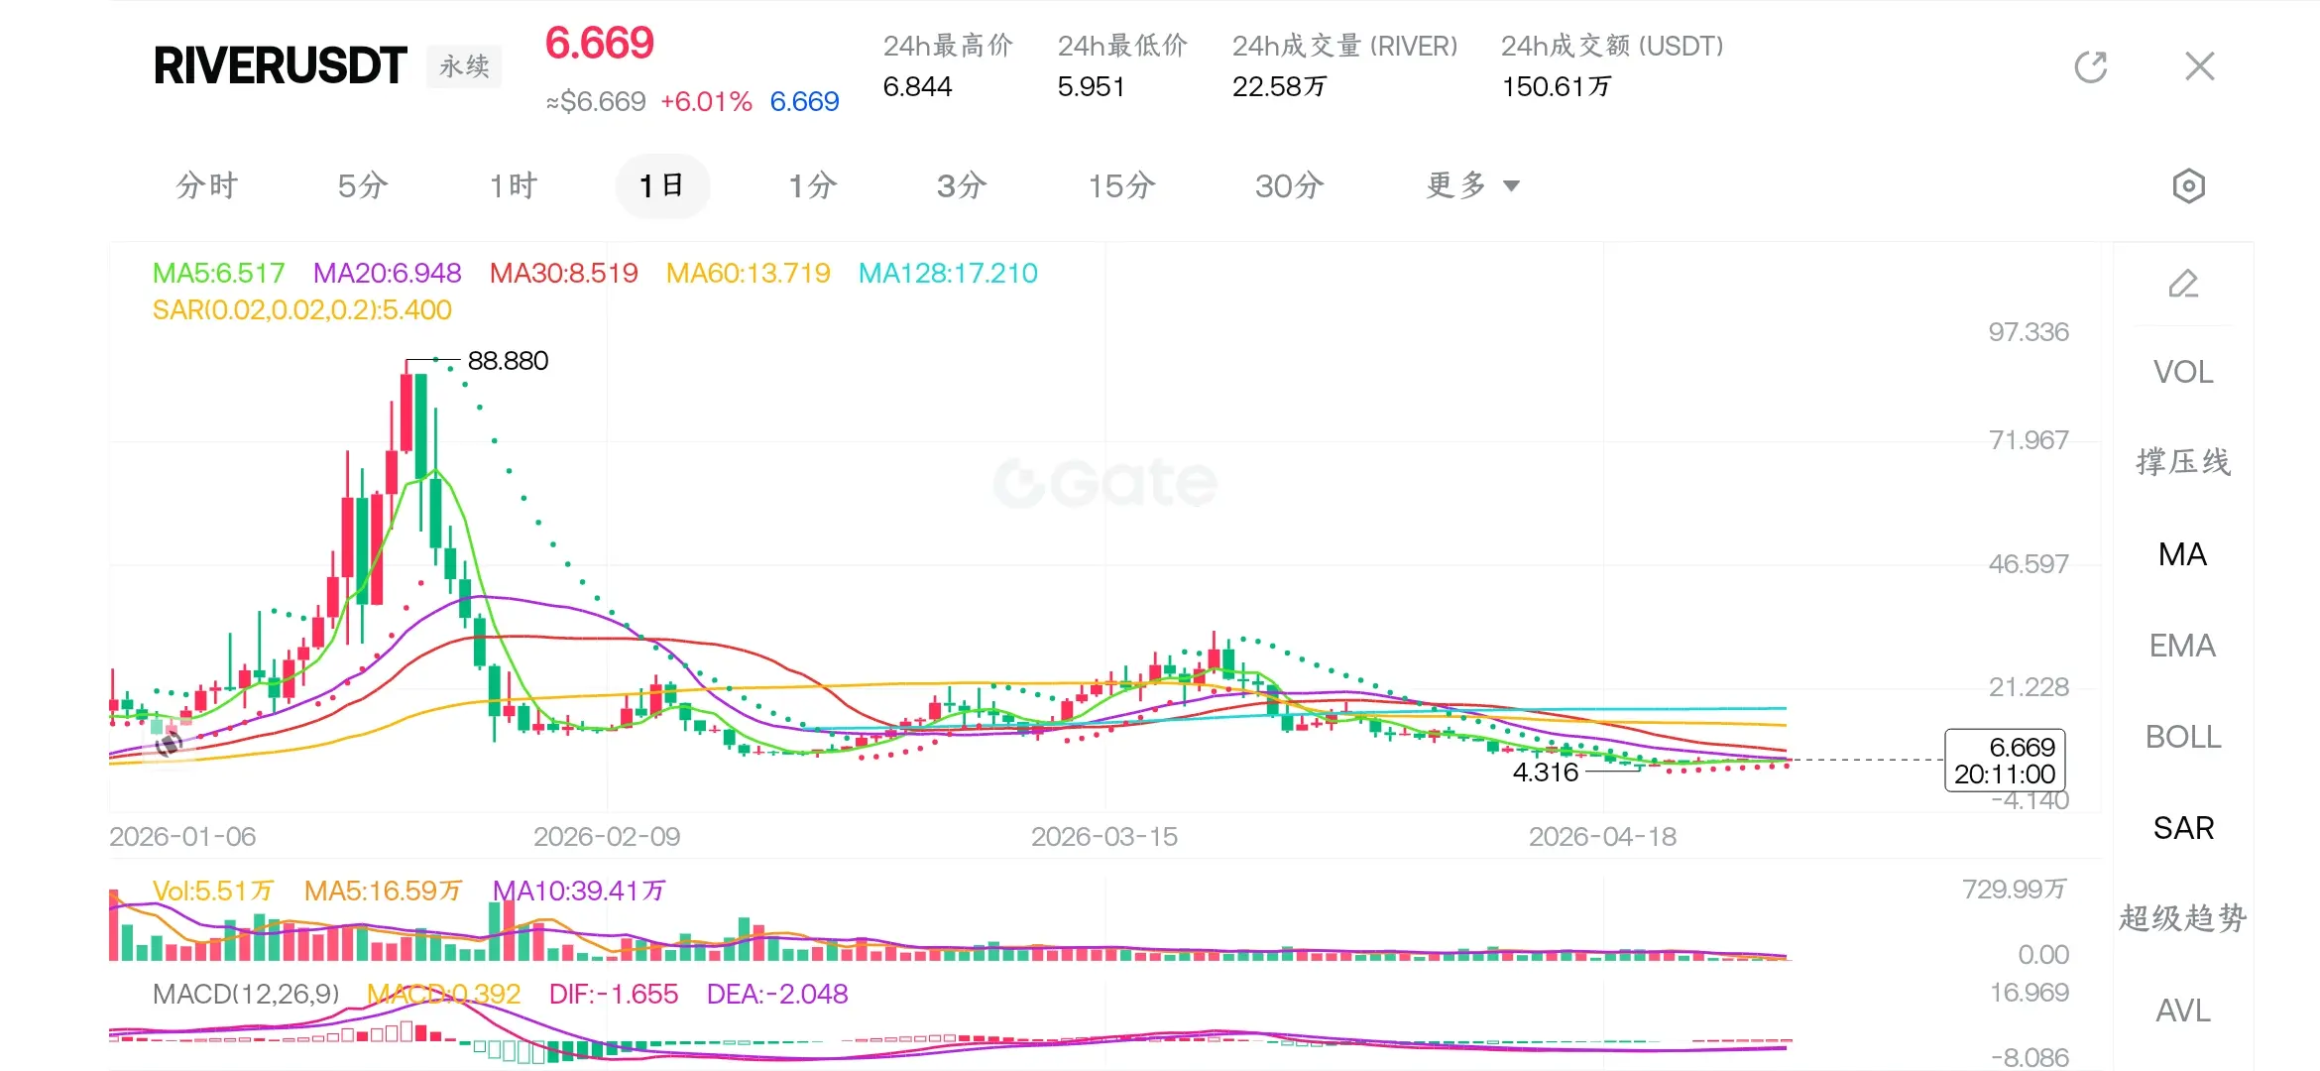Viewport: 2320px width, 1071px height.
Task: Click the small marker icon near chart start
Action: pos(170,743)
